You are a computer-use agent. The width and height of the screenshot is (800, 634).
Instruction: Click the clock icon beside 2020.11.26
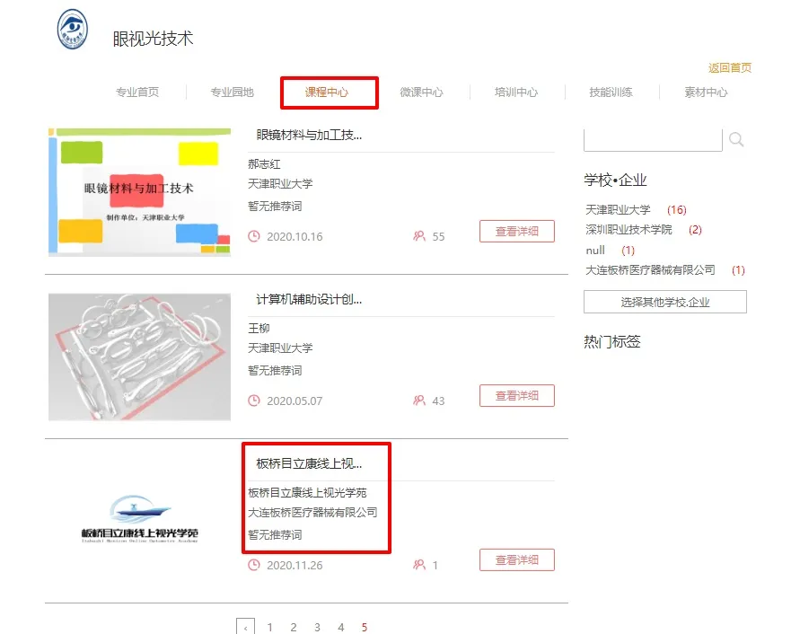[254, 565]
